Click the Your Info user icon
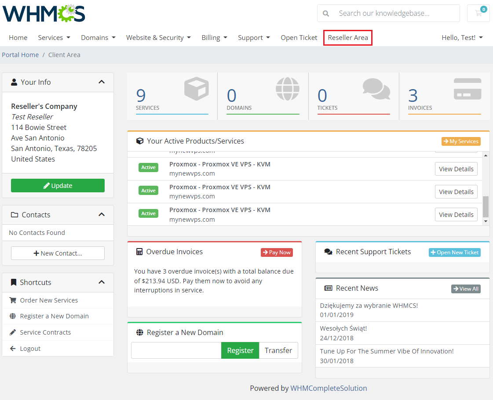 pyautogui.click(x=14, y=82)
